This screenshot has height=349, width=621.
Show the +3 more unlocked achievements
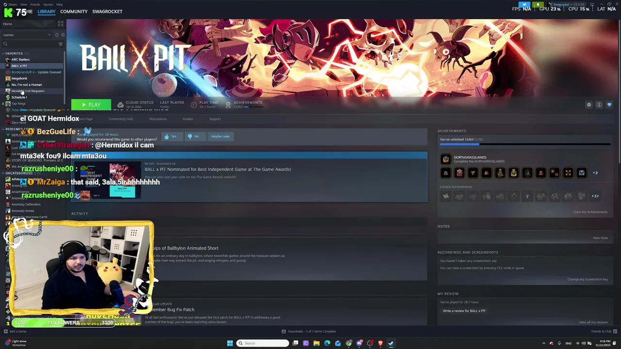pyautogui.click(x=595, y=173)
